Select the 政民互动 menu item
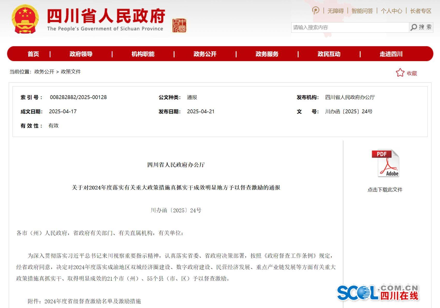The height and width of the screenshot is (308, 440). point(329,54)
